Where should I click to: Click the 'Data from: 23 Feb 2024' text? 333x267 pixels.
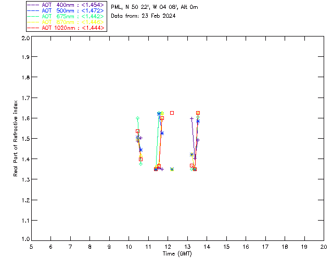pyautogui.click(x=143, y=16)
